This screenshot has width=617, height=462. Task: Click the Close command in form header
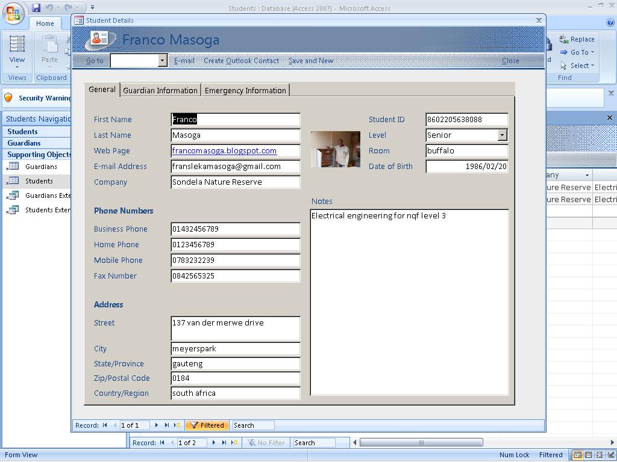coord(510,61)
